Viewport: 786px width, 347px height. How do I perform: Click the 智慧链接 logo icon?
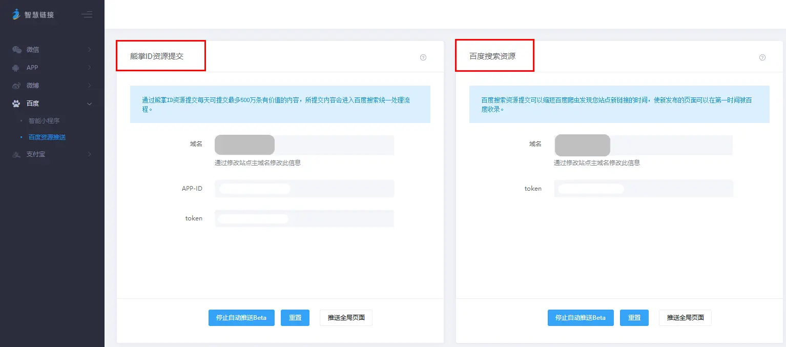[16, 14]
